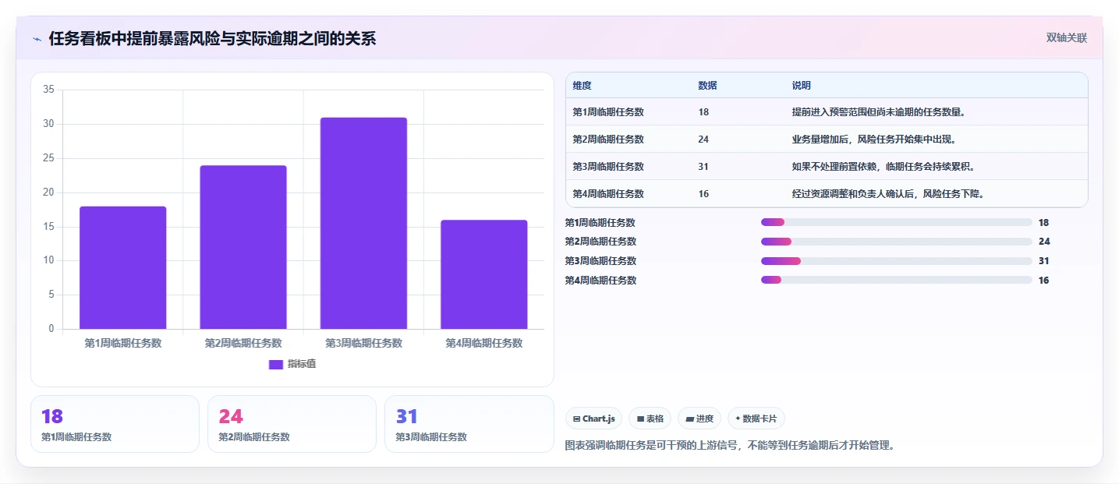
Task: Click progress value 16 at bar end
Action: coord(1044,281)
